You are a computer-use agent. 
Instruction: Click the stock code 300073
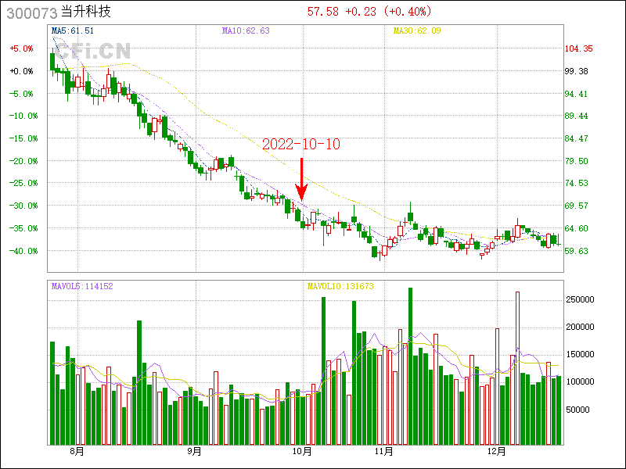coord(31,13)
